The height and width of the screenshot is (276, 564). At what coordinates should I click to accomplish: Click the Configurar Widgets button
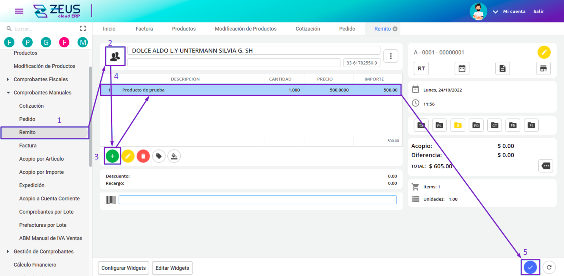(x=123, y=268)
